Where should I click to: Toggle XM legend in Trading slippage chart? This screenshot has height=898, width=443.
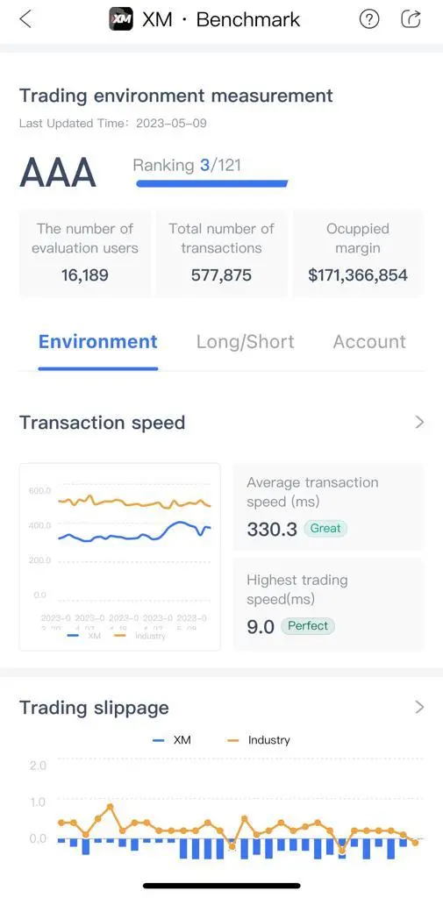click(x=172, y=740)
